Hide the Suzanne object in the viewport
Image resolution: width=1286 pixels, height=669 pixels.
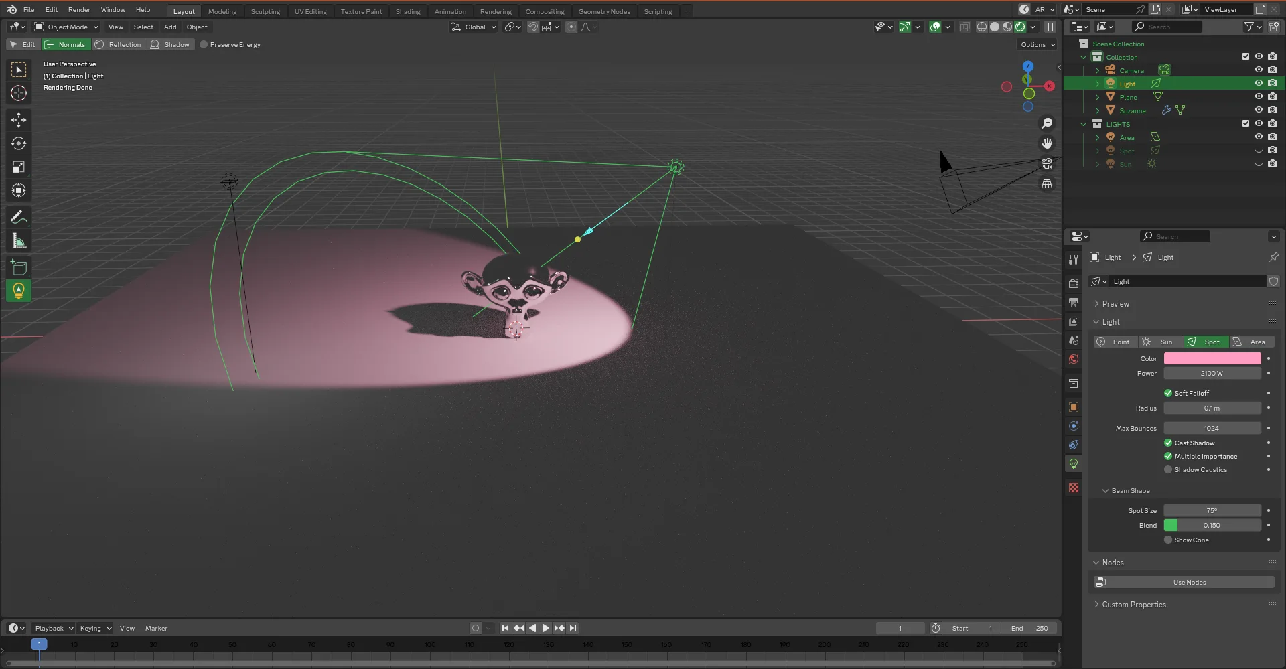coord(1259,110)
